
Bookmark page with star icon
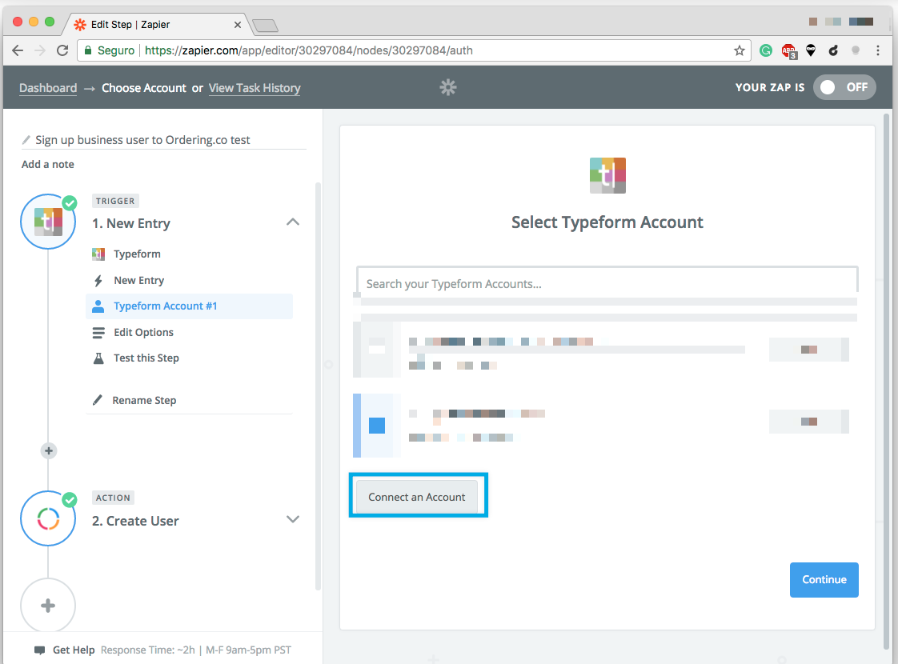[740, 50]
